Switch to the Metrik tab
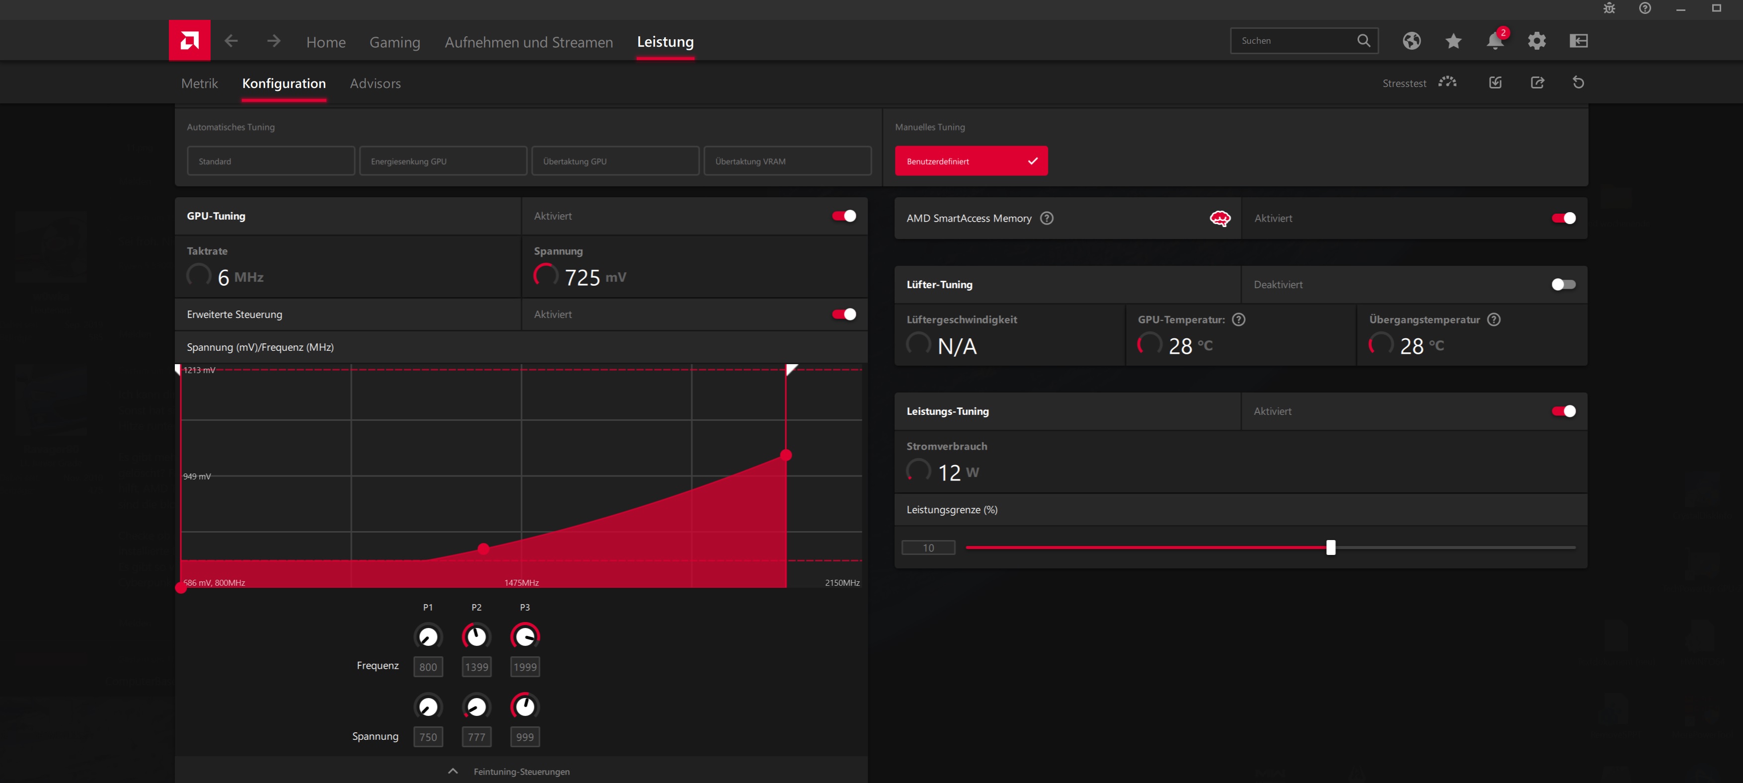Viewport: 1743px width, 783px height. [x=200, y=83]
